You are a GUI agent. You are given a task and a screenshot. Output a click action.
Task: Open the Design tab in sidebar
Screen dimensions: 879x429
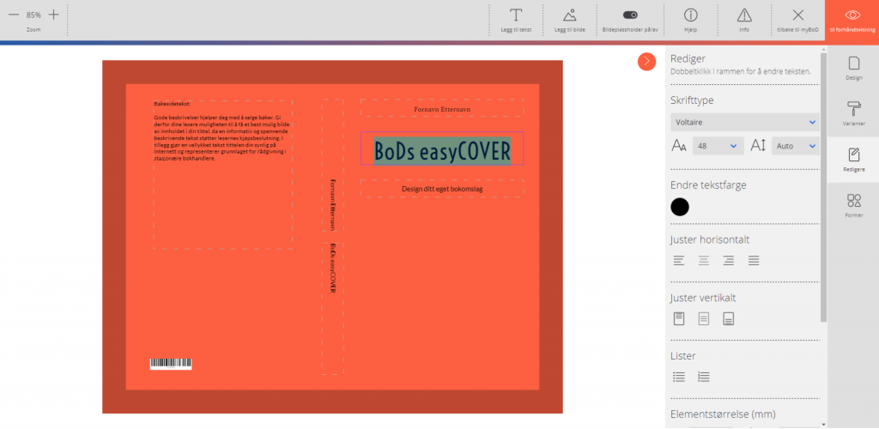coord(853,69)
